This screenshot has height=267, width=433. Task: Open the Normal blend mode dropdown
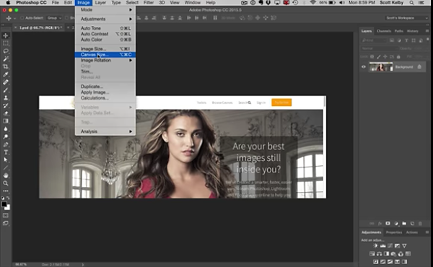[379, 48]
